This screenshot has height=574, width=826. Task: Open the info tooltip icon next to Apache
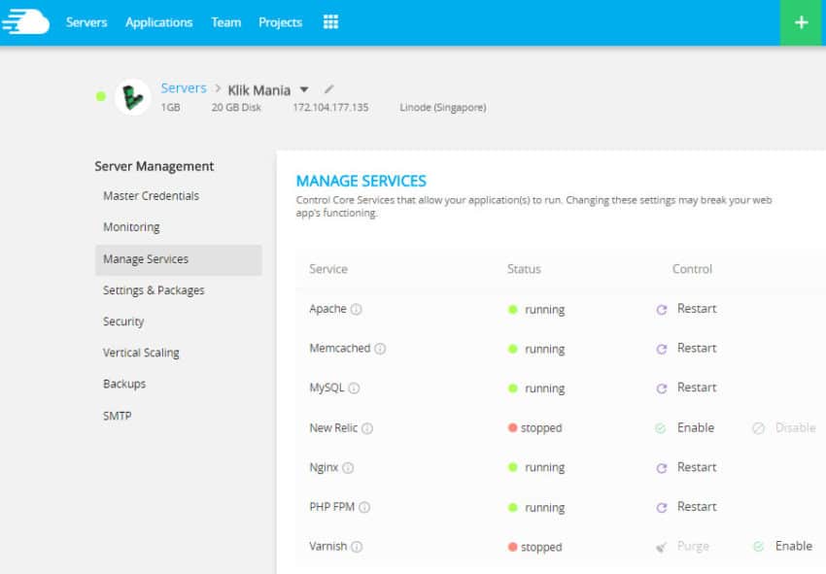click(358, 309)
